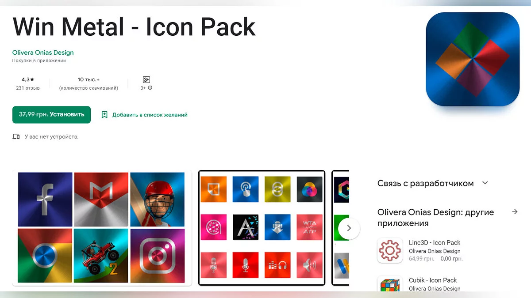This screenshot has height=298, width=531.
Task: View the 4.3 star rating reviews
Action: (x=28, y=83)
